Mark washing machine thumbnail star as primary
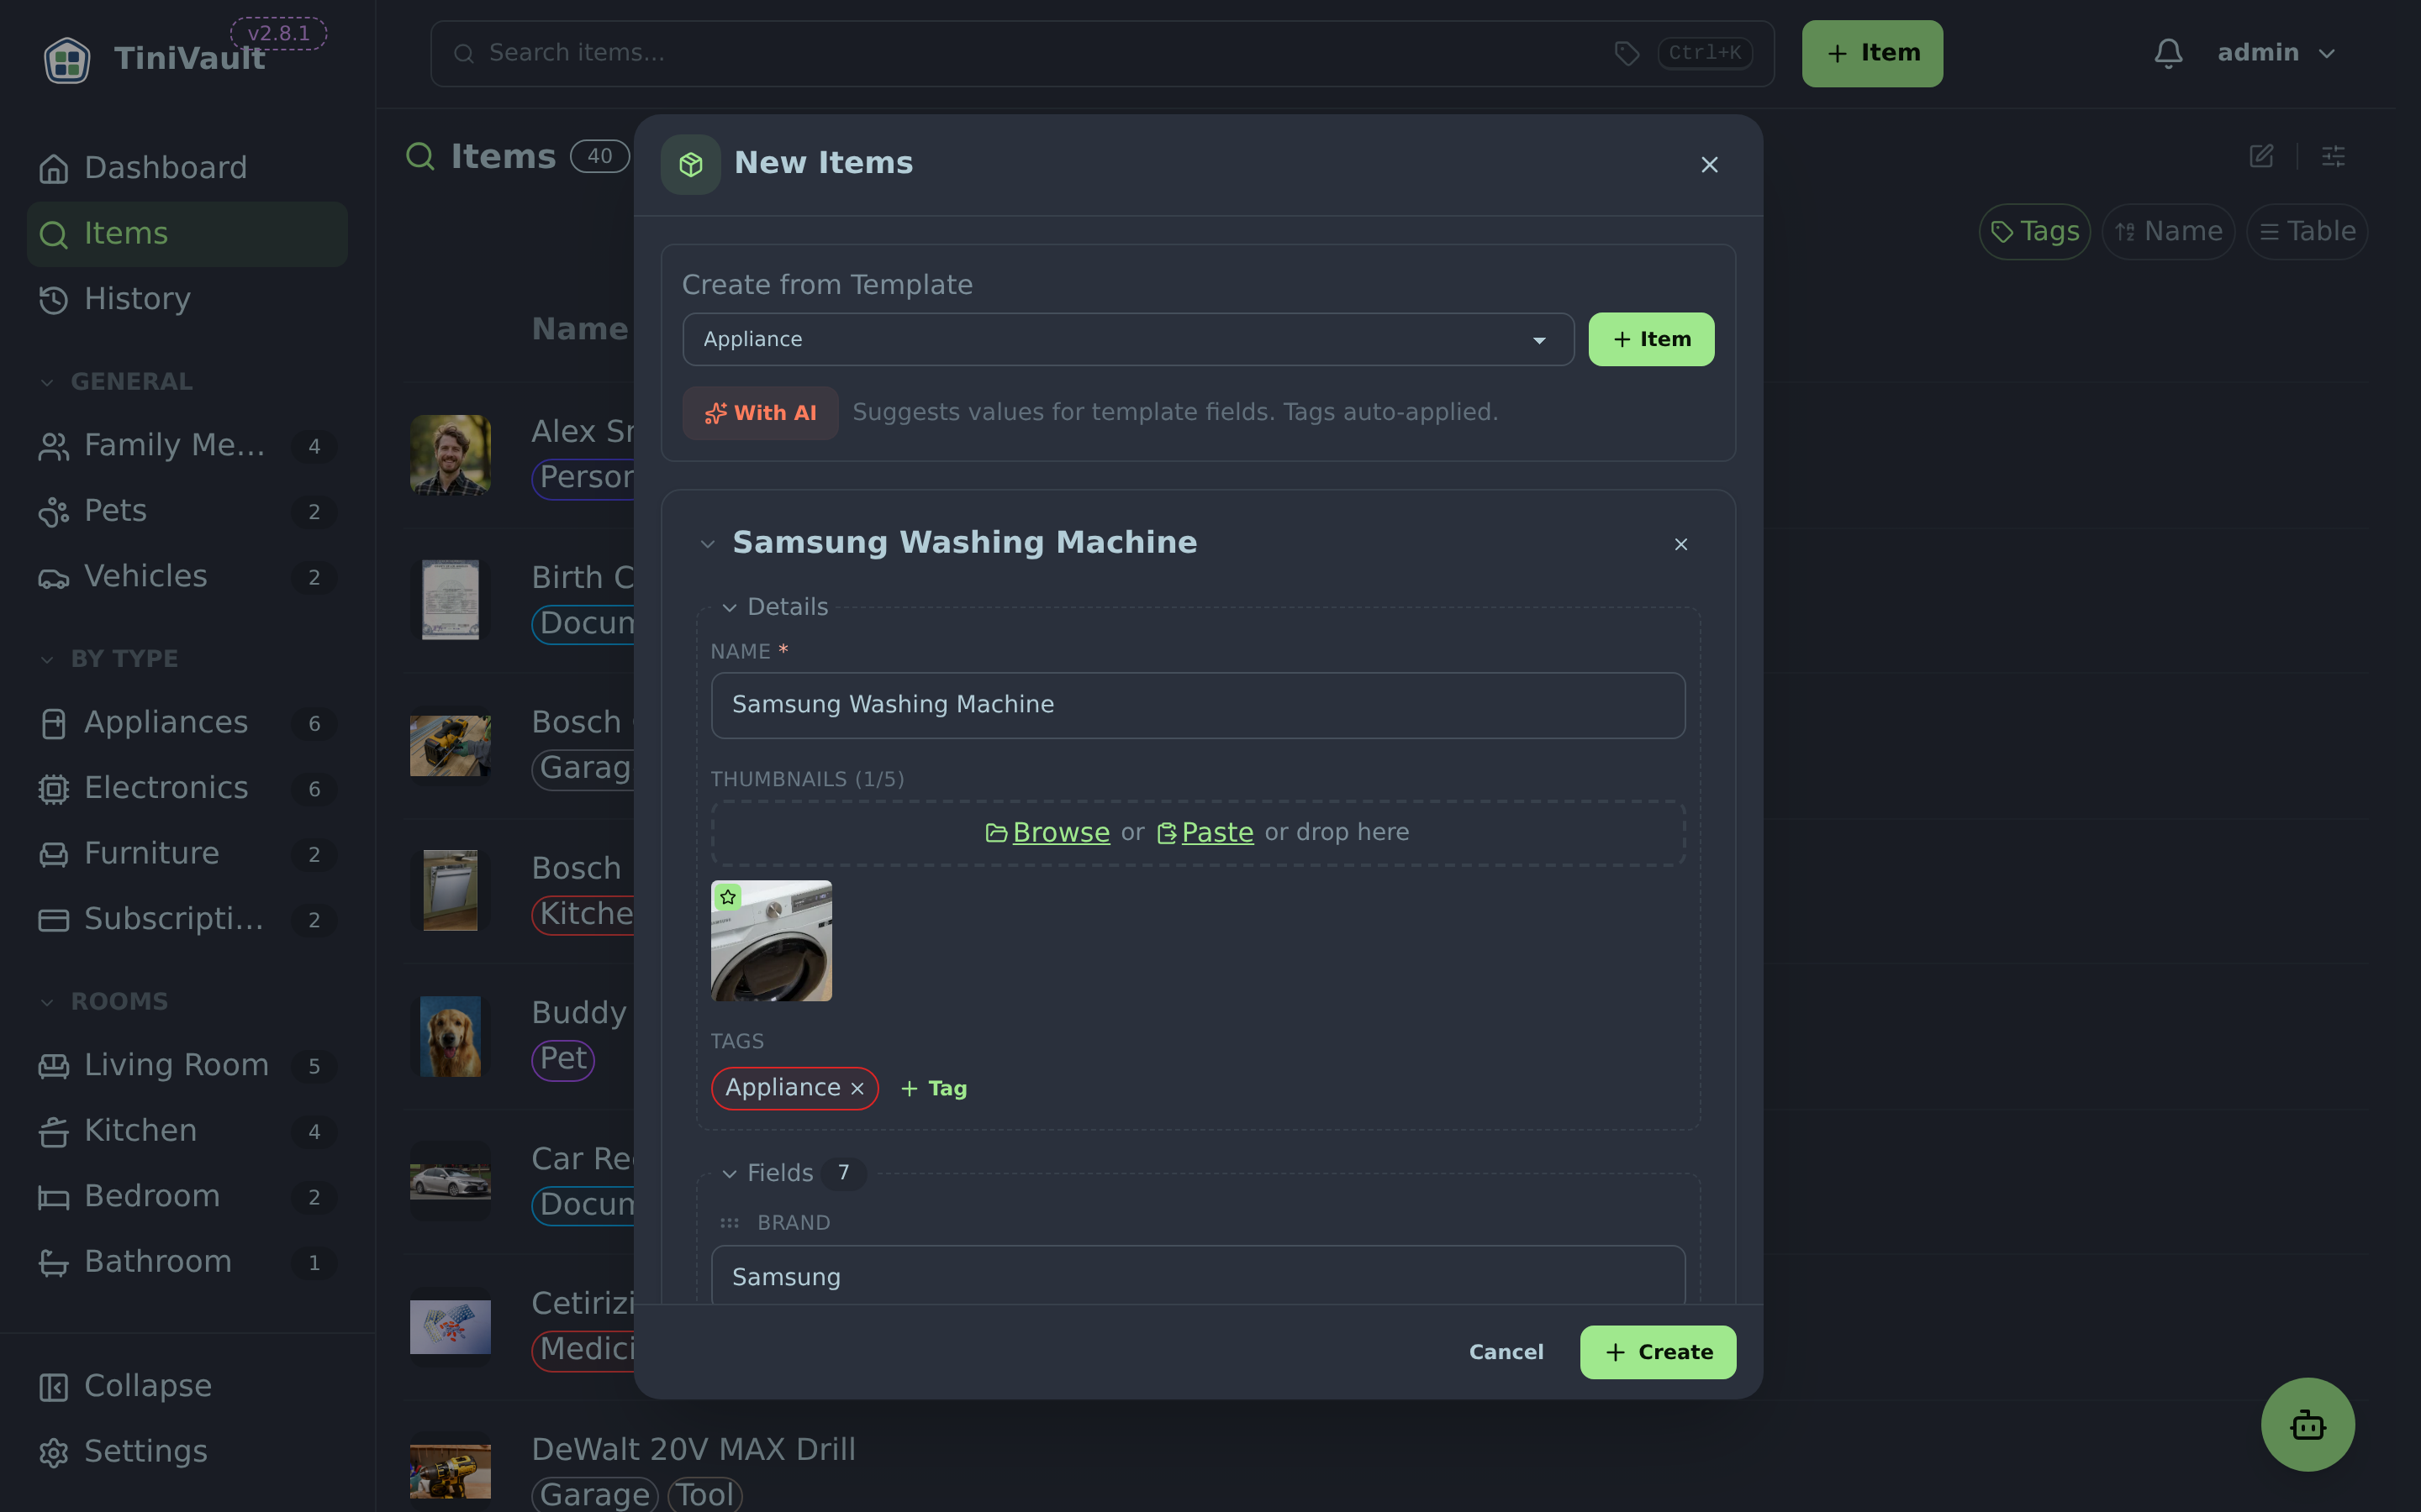Image resolution: width=2421 pixels, height=1512 pixels. (727, 897)
